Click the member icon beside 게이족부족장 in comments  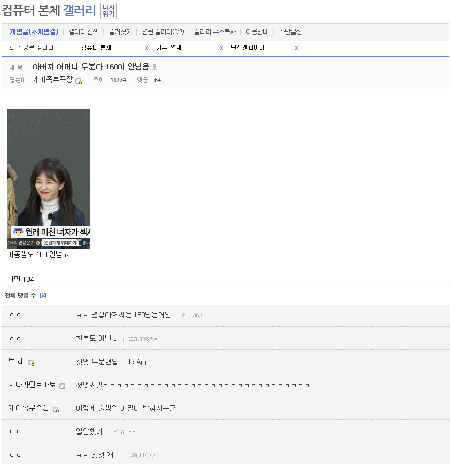pyautogui.click(x=56, y=409)
